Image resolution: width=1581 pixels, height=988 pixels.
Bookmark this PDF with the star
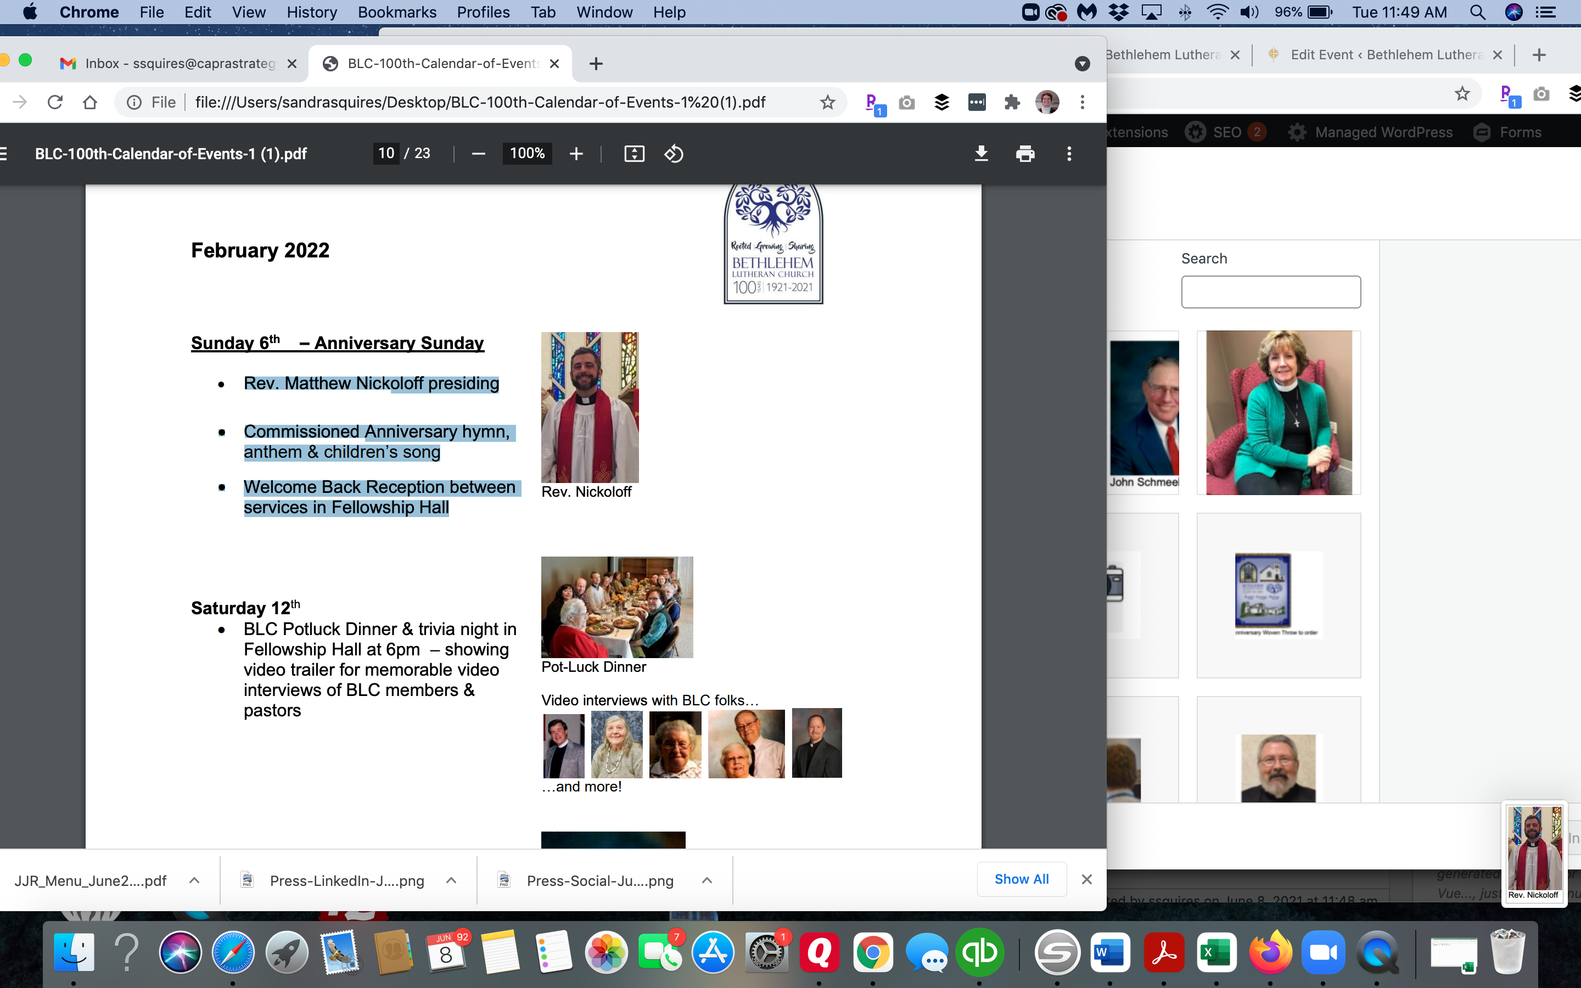pyautogui.click(x=827, y=102)
